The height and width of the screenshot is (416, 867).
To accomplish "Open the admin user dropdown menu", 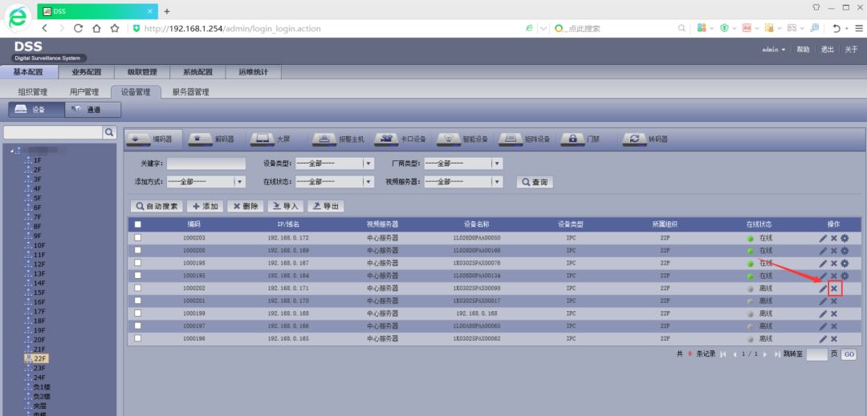I will (774, 50).
